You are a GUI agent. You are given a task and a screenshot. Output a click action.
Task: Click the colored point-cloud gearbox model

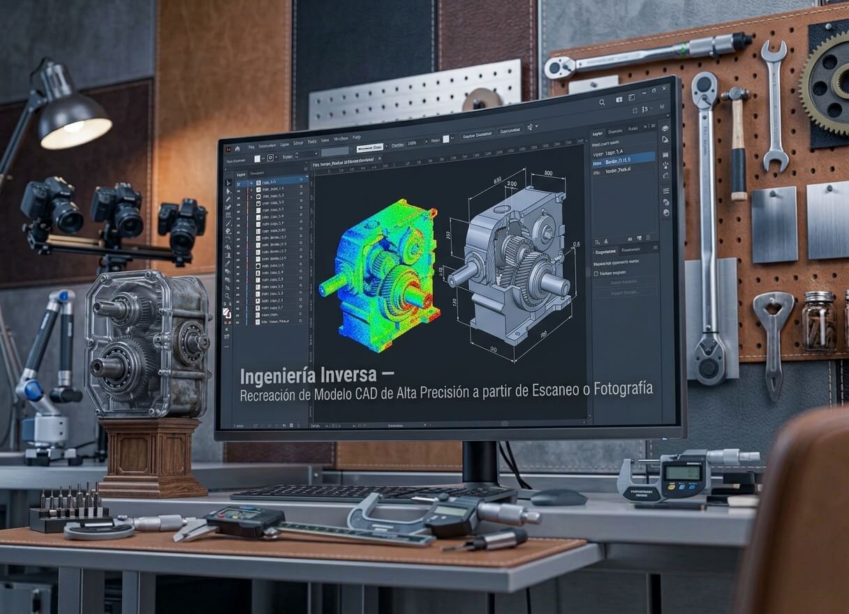coord(381,276)
